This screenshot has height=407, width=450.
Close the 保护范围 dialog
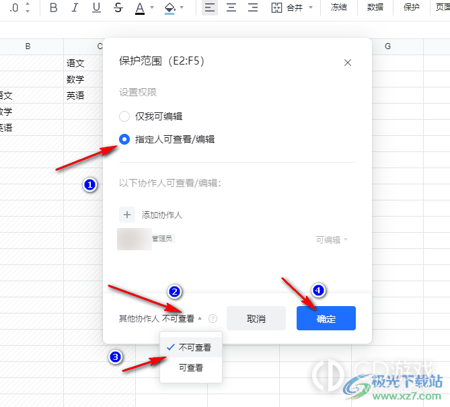click(348, 63)
